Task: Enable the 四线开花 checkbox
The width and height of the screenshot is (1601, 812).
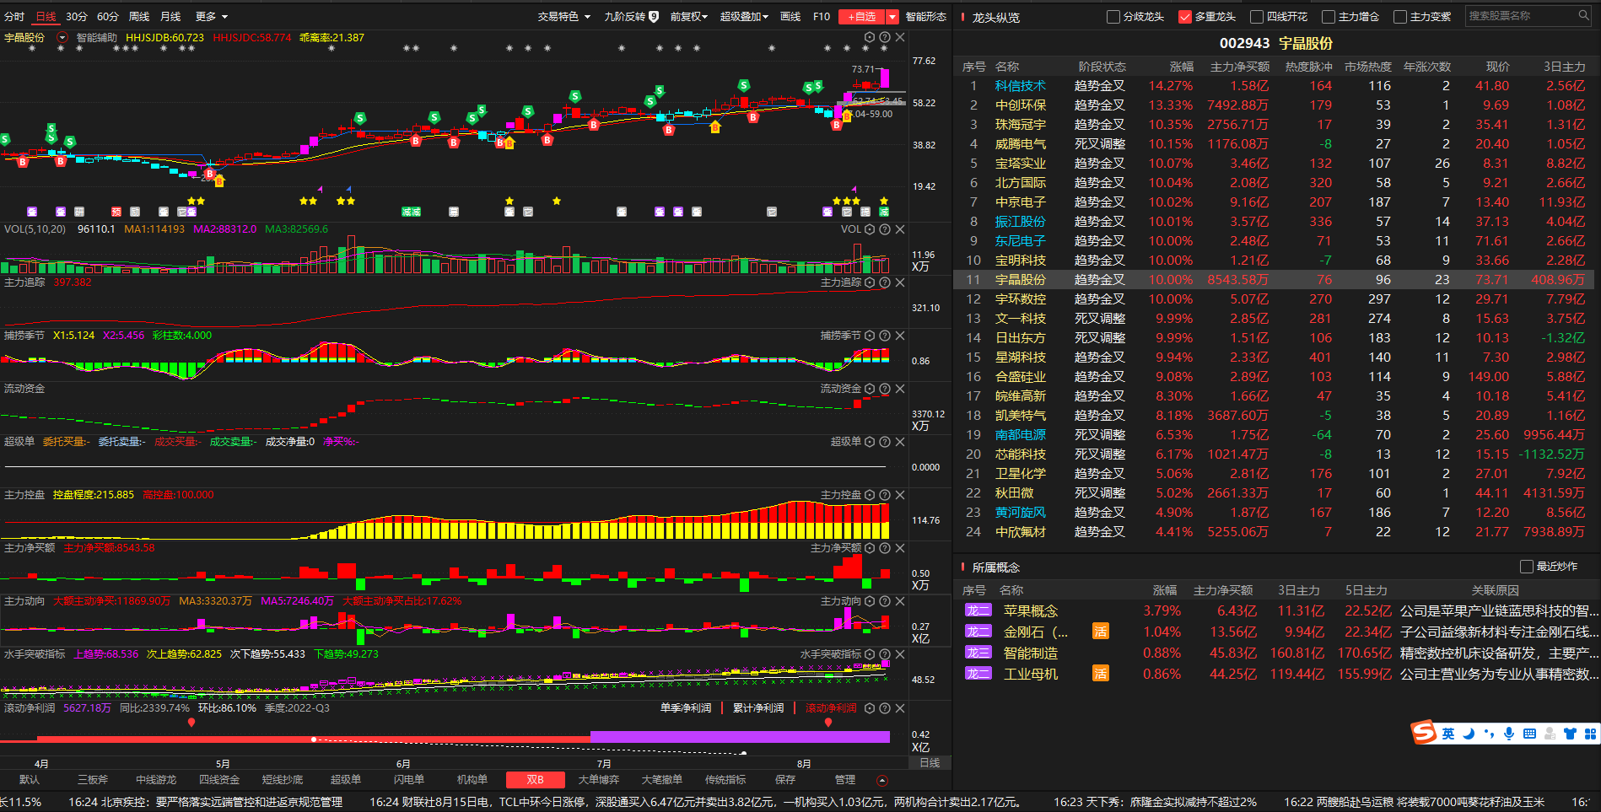Action: click(x=1257, y=17)
